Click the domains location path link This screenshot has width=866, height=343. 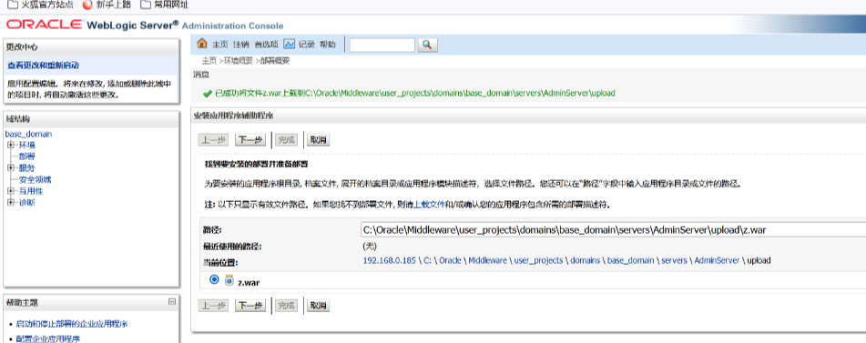point(585,260)
